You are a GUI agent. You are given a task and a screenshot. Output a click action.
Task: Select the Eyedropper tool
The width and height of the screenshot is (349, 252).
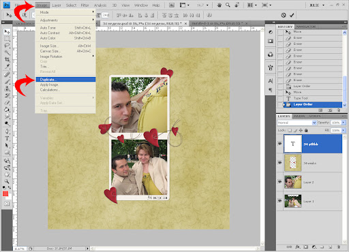pos(7,66)
